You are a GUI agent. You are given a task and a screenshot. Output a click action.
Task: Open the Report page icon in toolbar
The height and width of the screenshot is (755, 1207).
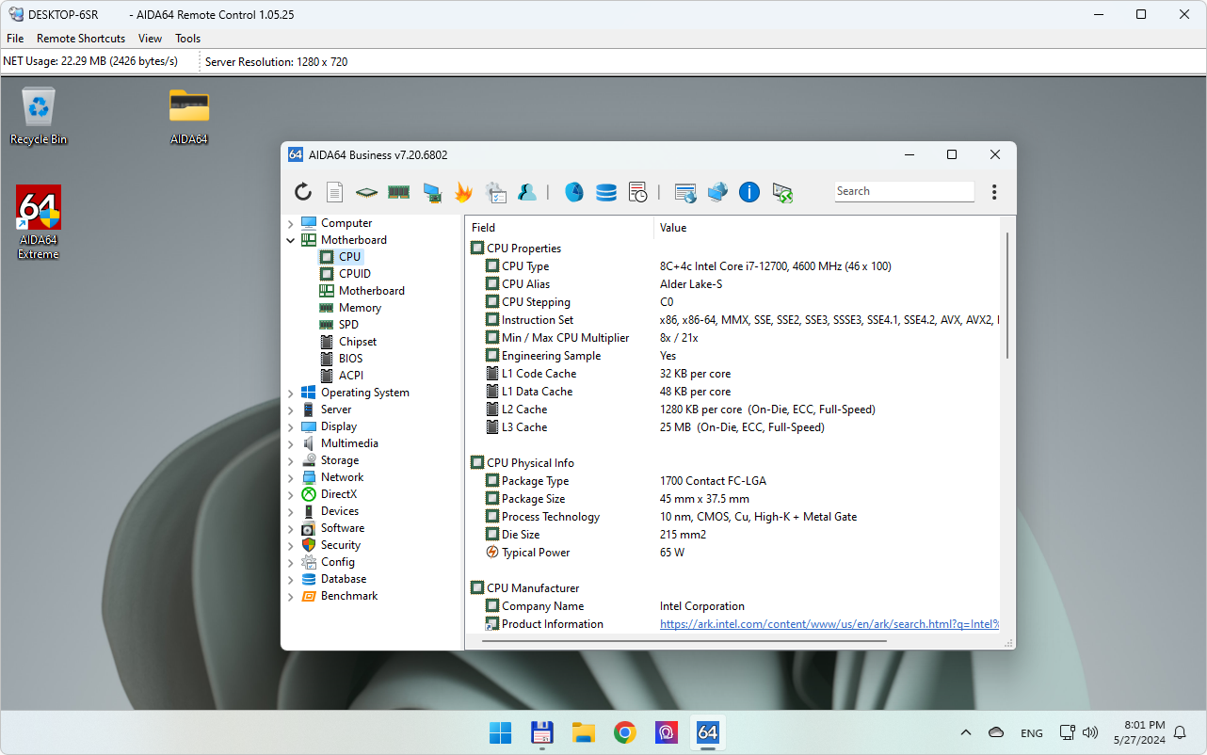click(334, 192)
